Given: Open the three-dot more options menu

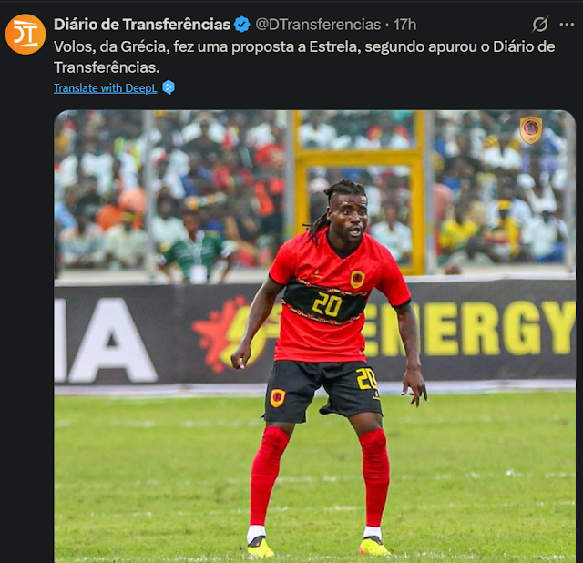Looking at the screenshot, I should [x=567, y=25].
